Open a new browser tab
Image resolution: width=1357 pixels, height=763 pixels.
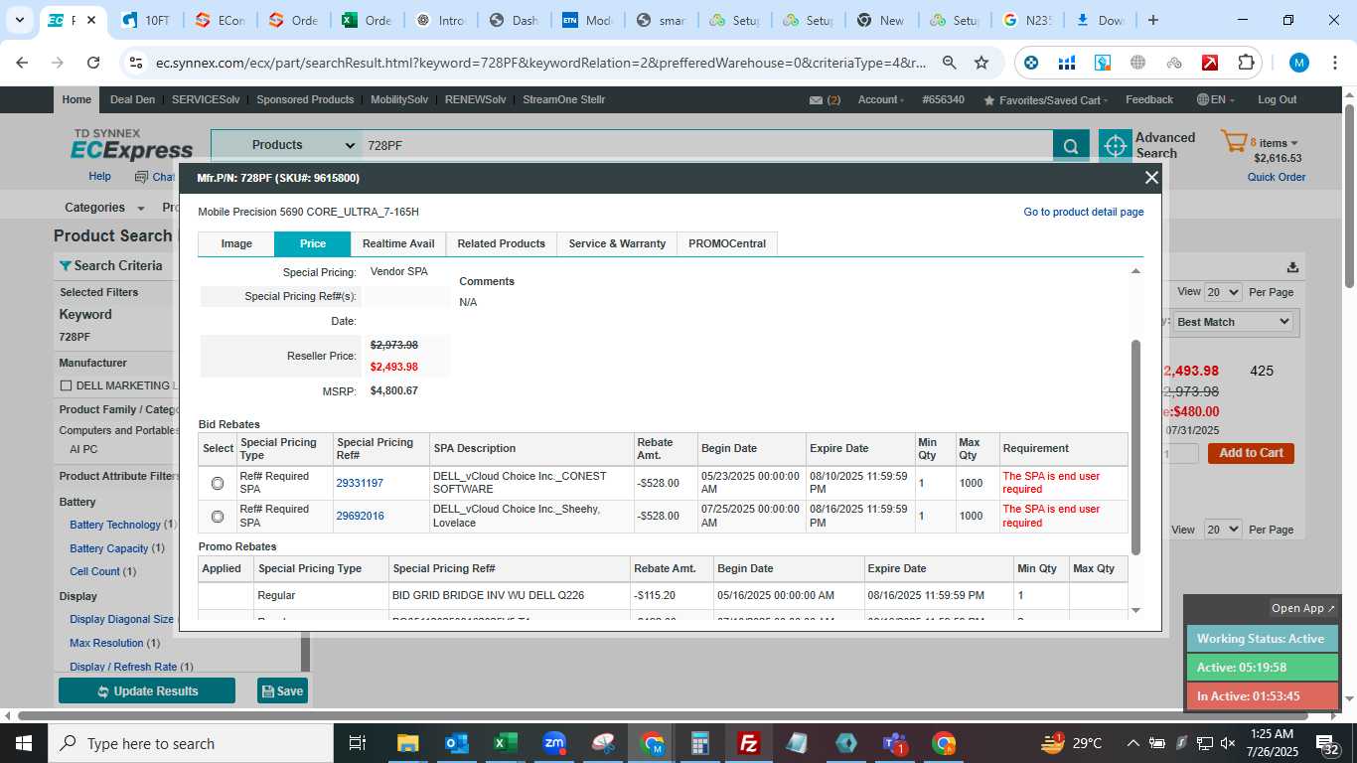tap(1152, 20)
